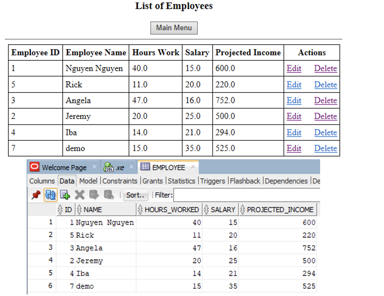Sort by the HOURS_WORKED column header

point(169,210)
